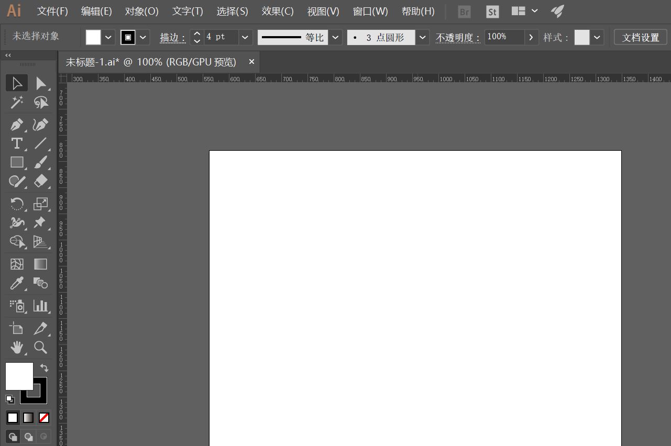Screen dimensions: 671x446
Task: Open the 样式 style dropdown
Action: click(x=597, y=37)
